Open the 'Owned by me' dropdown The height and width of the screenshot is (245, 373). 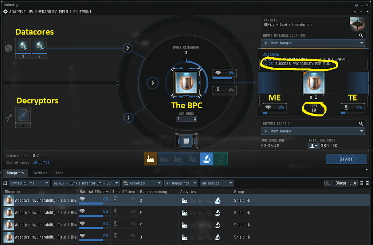tap(29, 183)
